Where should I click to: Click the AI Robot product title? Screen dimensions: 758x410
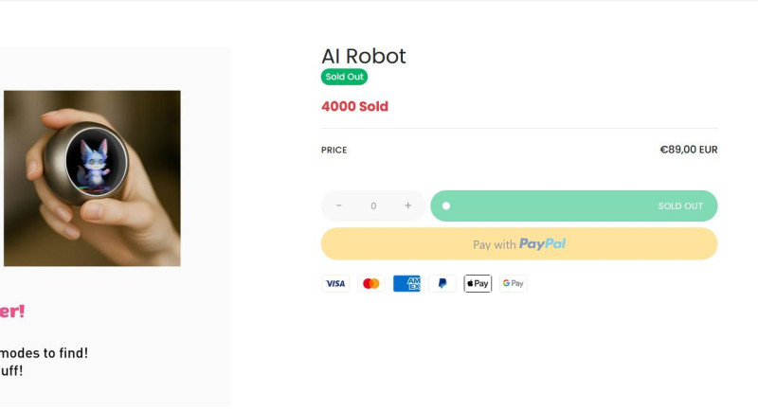pos(364,56)
